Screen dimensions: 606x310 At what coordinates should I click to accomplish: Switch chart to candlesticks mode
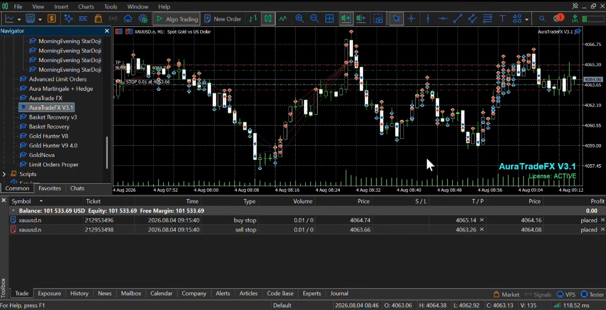[x=268, y=18]
